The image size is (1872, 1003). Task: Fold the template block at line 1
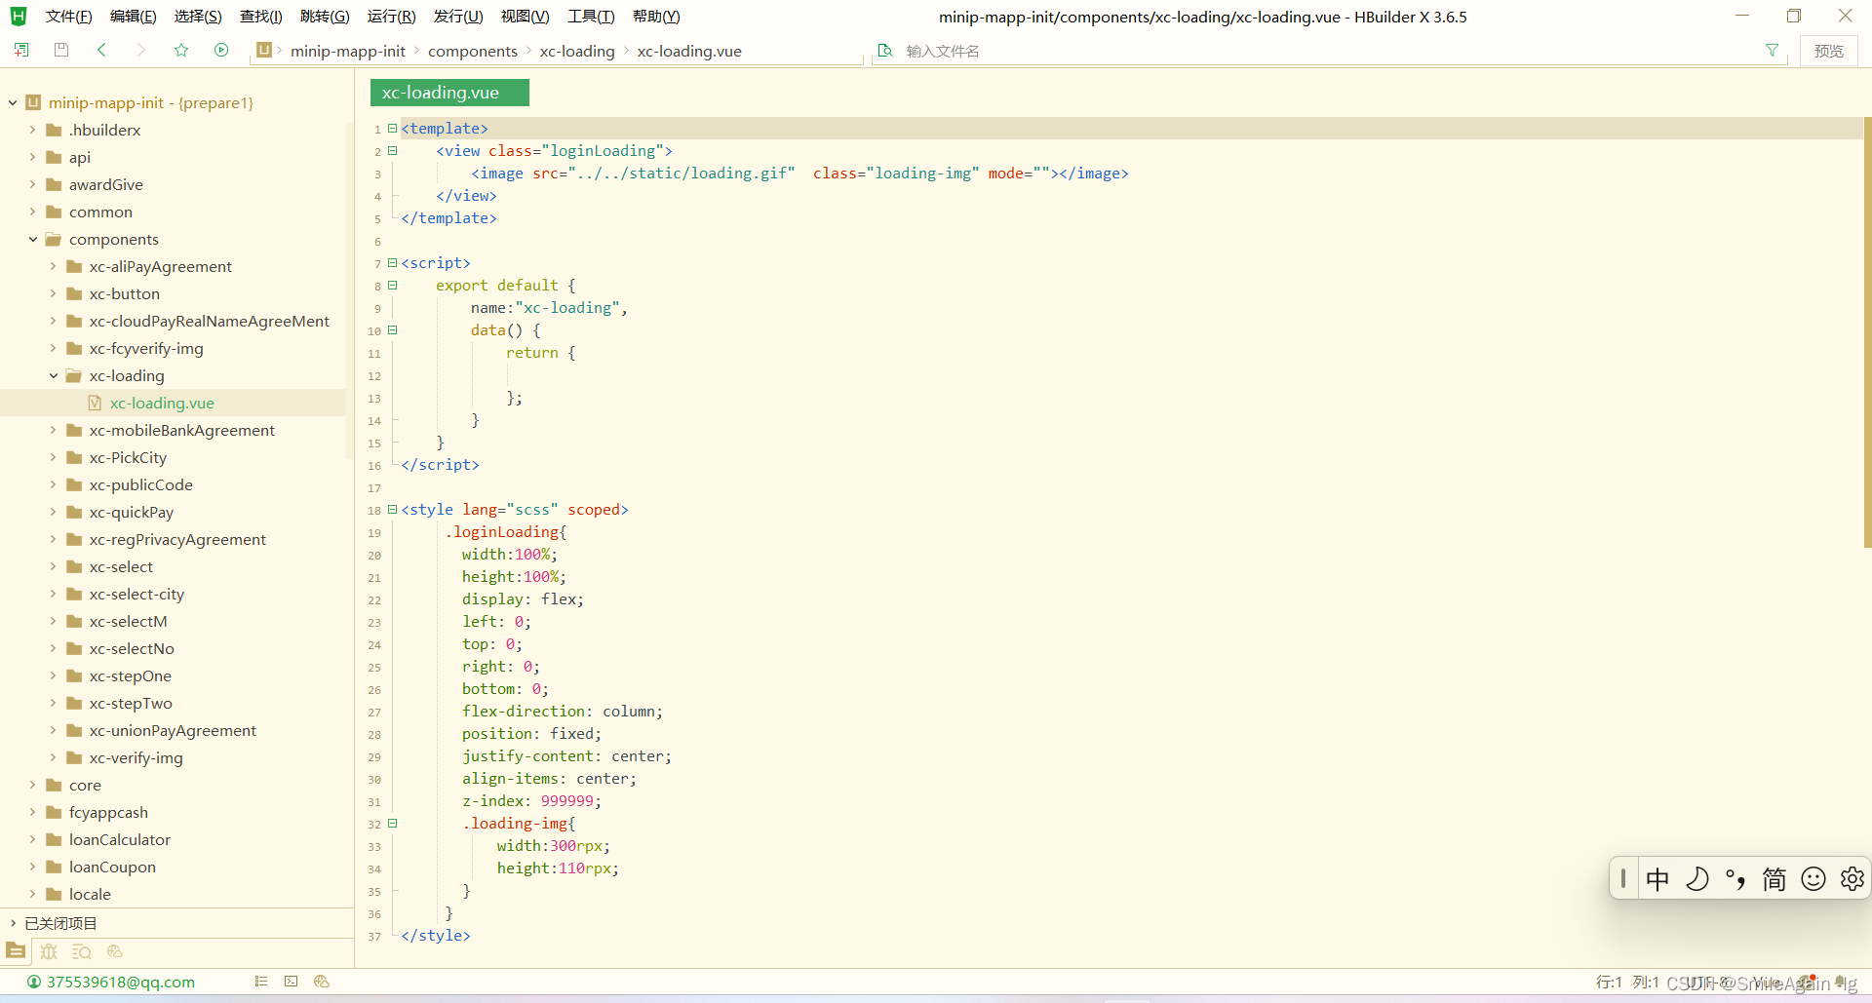392,128
